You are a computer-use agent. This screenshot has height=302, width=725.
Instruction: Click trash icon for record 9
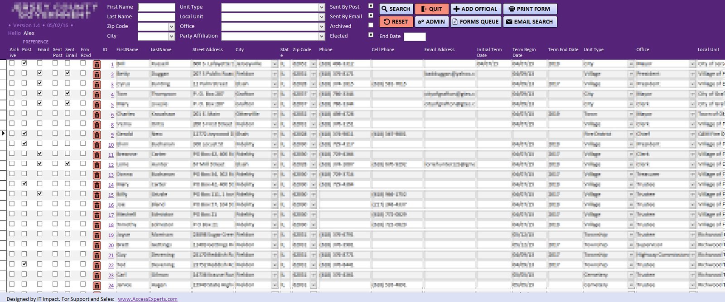pyautogui.click(x=97, y=135)
